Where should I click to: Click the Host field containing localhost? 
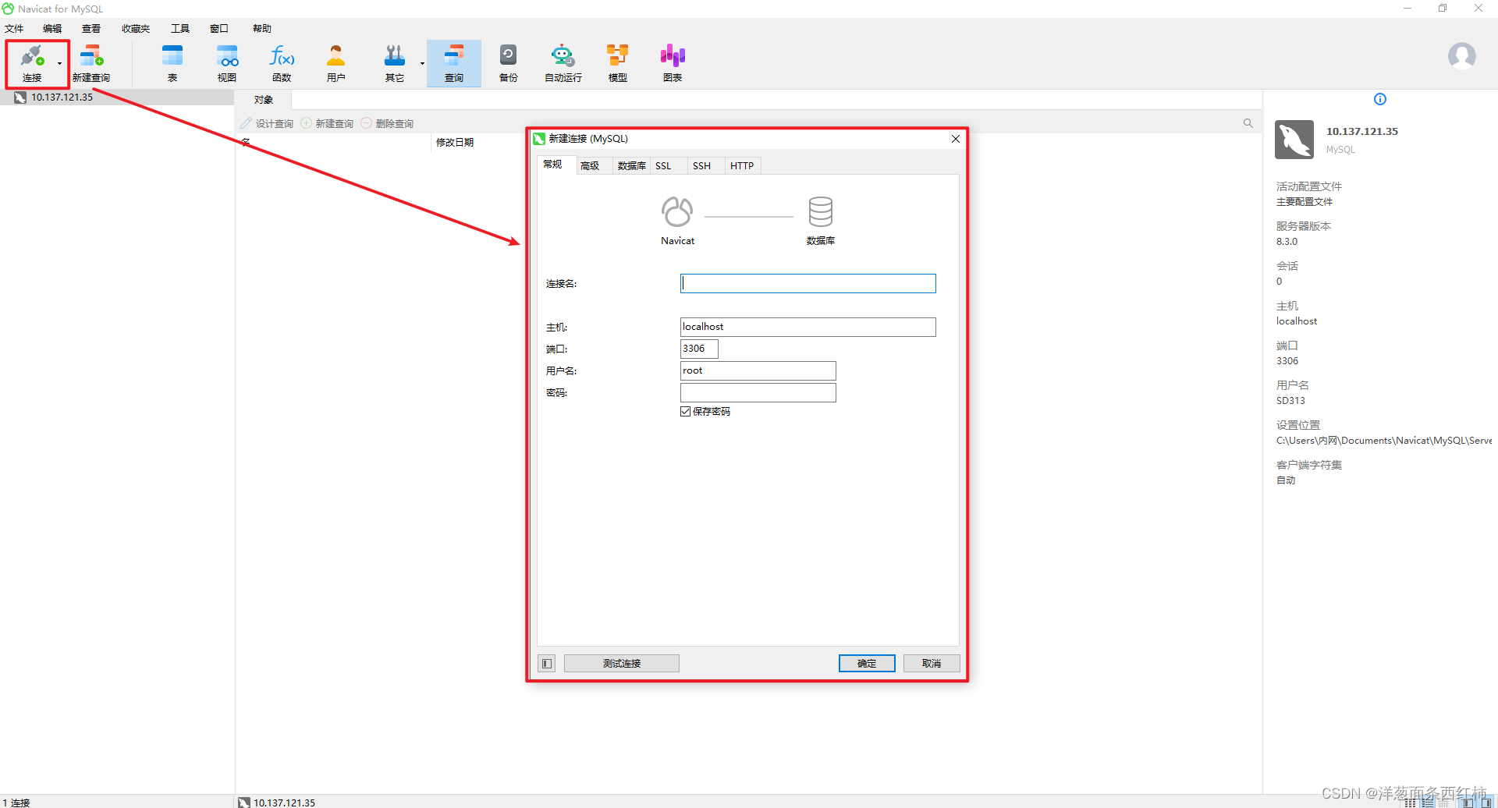[x=808, y=327]
